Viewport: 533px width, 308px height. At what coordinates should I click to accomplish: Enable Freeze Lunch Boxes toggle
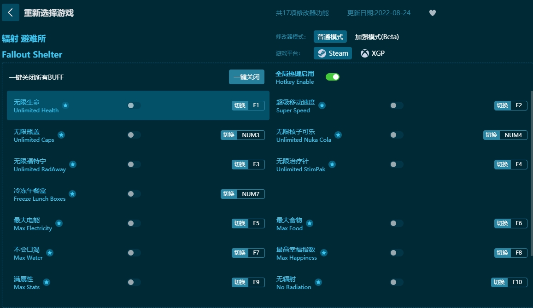tap(134, 194)
